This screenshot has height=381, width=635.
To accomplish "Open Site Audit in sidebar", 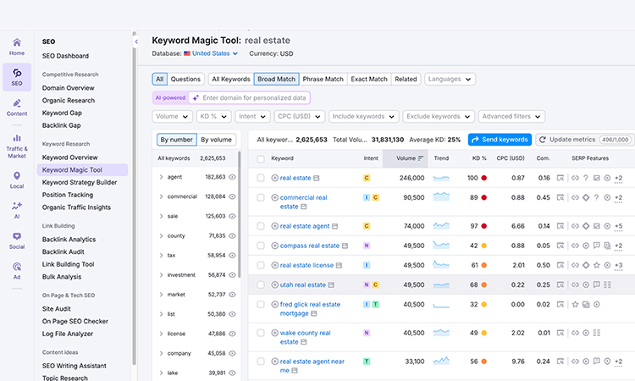I will click(56, 309).
